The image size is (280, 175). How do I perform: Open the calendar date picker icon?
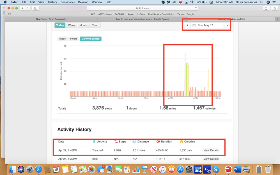point(194,25)
